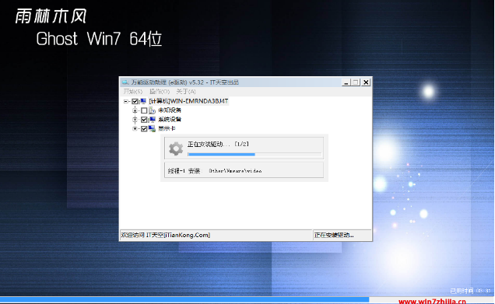Click the driver install progress bar
This screenshot has height=304, width=495.
pyautogui.click(x=255, y=155)
